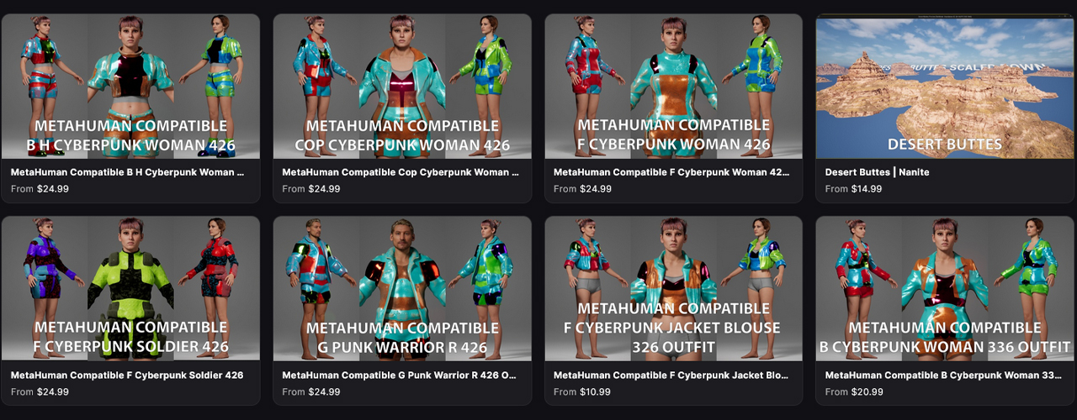Screen dimensions: 1077x420
Task: Click the $24.99 price under Cyberpunk Soldier 426
Action: [x=53, y=391]
